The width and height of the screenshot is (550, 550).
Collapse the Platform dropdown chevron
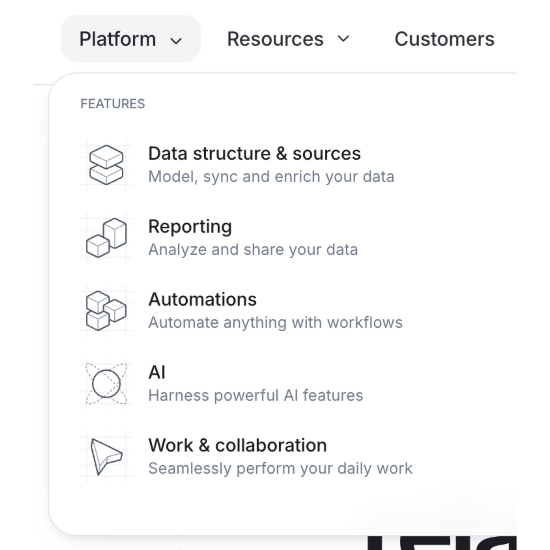(176, 41)
